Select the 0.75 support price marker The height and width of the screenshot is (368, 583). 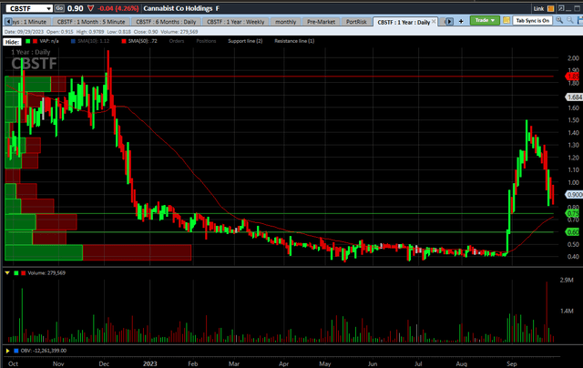pyautogui.click(x=573, y=213)
